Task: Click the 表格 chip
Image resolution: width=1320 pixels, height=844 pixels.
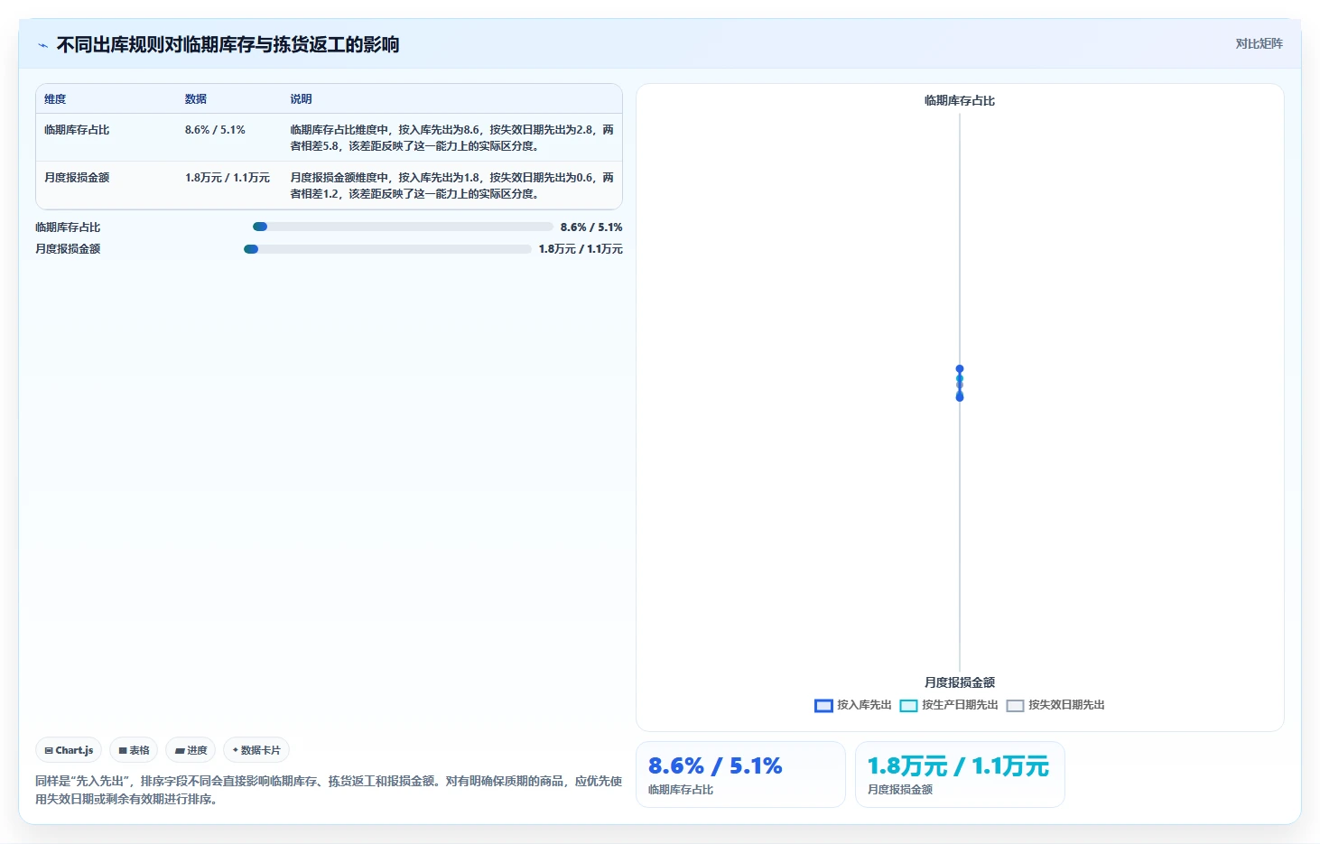Action: point(134,750)
